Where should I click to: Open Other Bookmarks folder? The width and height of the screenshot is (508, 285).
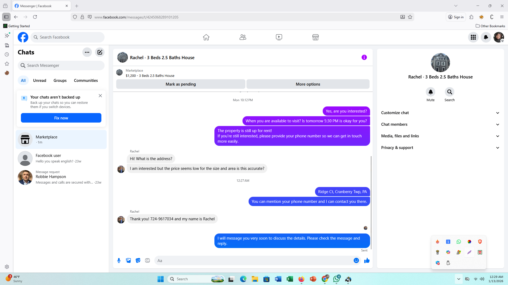[x=490, y=26]
